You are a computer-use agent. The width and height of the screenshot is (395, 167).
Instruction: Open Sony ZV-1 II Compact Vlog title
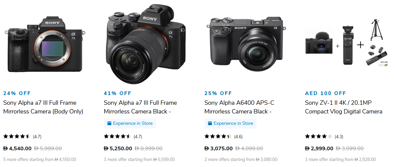(x=343, y=107)
